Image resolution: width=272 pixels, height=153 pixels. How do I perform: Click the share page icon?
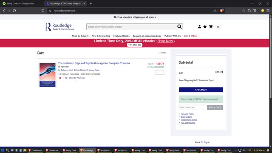[x=215, y=11]
